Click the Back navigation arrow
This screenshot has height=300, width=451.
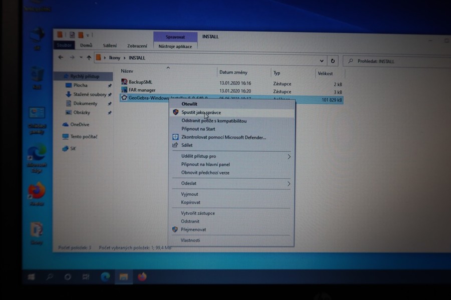(61, 57)
